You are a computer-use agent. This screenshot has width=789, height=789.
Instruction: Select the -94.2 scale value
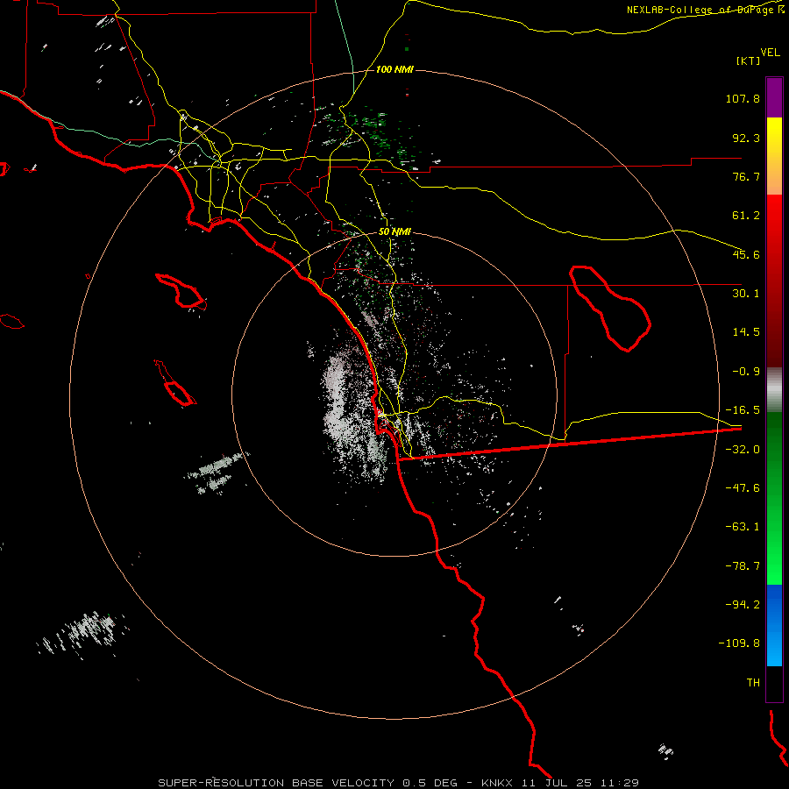click(743, 604)
